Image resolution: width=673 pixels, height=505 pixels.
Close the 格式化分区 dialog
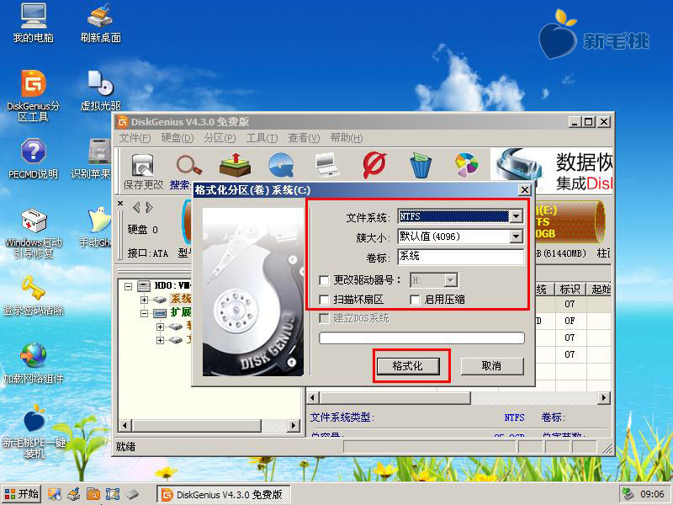(524, 190)
